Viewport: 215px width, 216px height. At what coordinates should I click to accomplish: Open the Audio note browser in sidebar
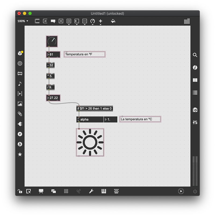point(20,84)
